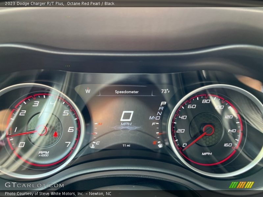Click the RPM x1000 label

tap(43, 154)
